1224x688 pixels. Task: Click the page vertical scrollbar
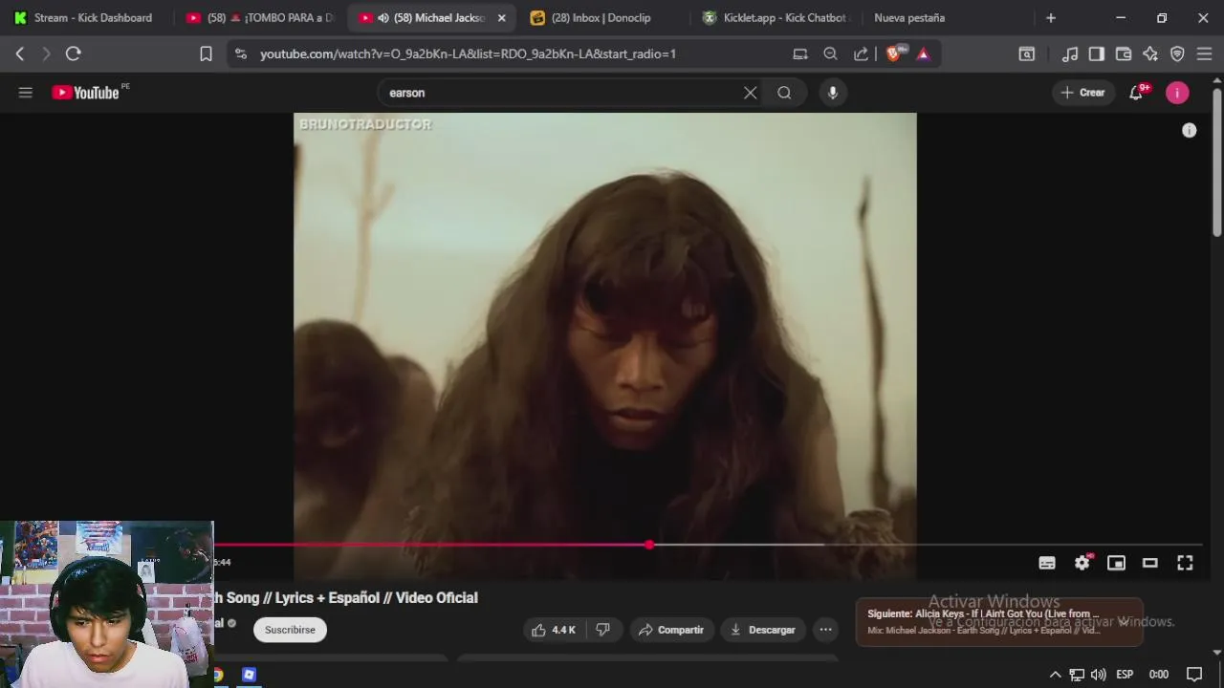(1216, 162)
